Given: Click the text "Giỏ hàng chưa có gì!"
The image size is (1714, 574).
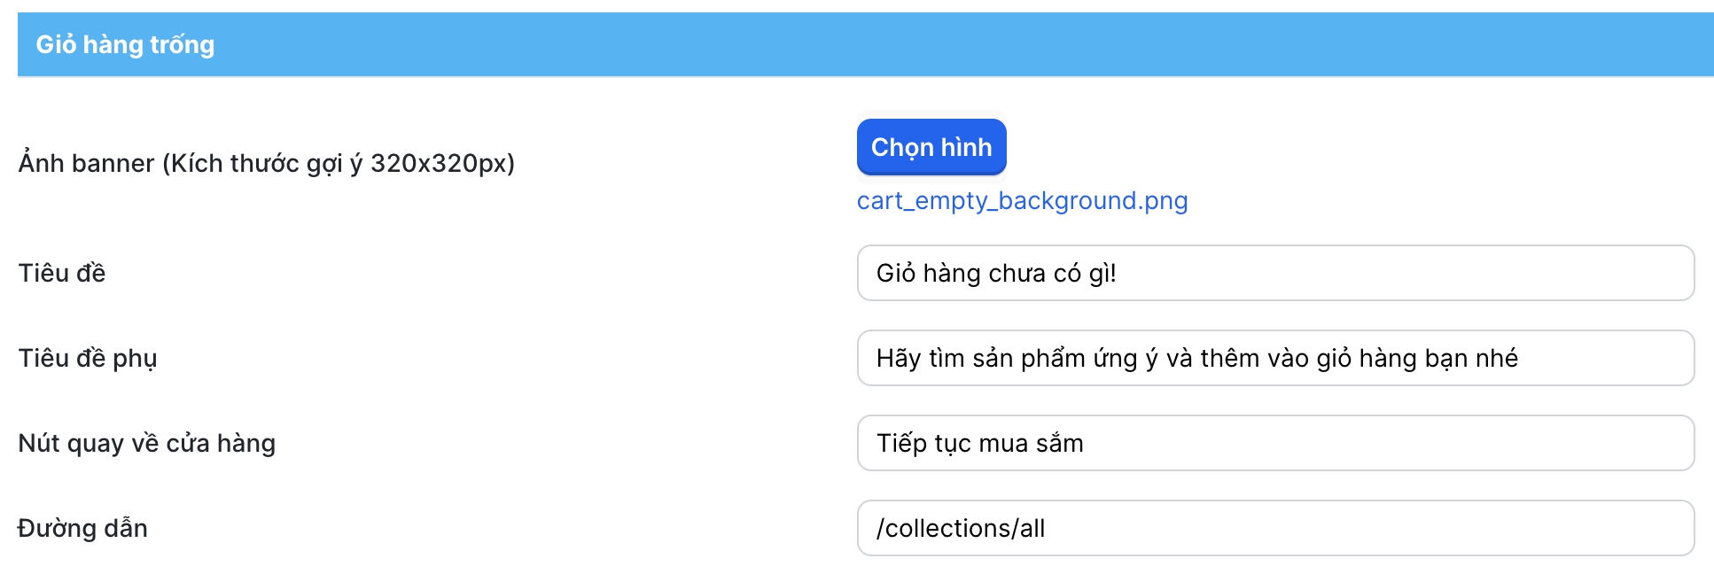Looking at the screenshot, I should (995, 273).
